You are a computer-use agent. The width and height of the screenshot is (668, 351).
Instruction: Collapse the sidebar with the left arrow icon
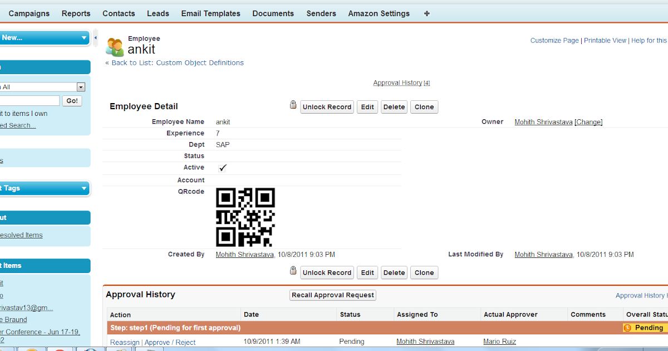[95, 38]
